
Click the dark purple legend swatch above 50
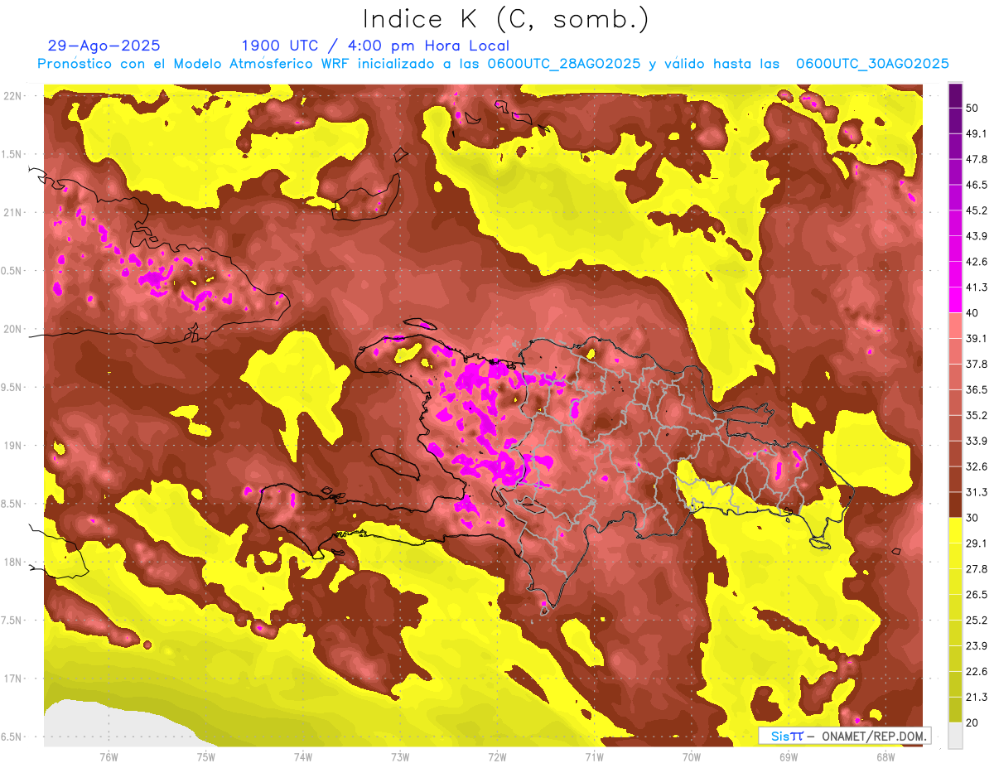(x=955, y=95)
